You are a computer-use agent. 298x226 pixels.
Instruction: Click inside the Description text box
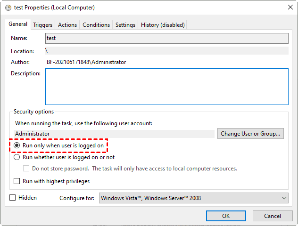tap(166, 86)
